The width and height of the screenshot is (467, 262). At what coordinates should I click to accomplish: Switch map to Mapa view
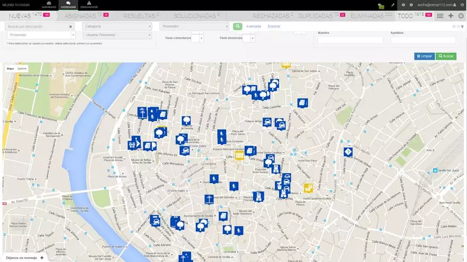10,68
